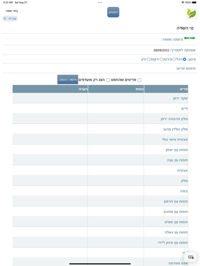
Task: Select the plain 'מלון' item row
Action: 184,181
